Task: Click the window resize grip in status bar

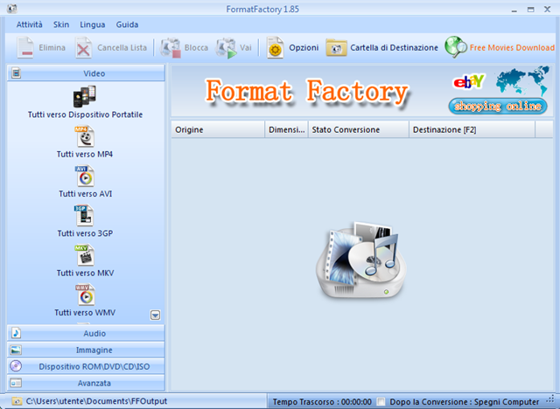Action: coord(550,399)
